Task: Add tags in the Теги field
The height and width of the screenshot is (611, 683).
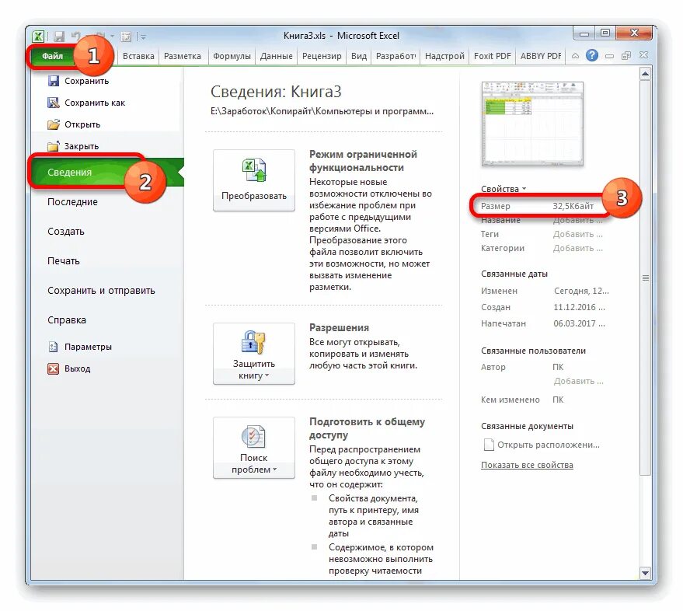Action: click(577, 235)
